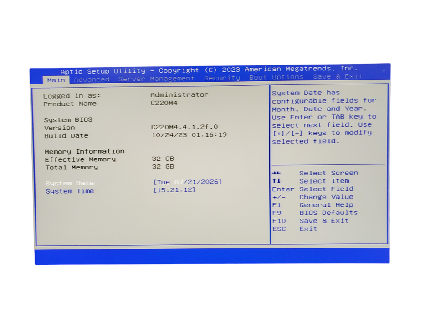The height and width of the screenshot is (318, 425).
Task: Select the System Time label
Action: tap(70, 191)
